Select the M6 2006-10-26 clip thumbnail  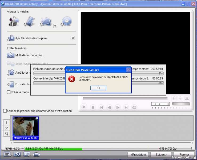coord(26,128)
